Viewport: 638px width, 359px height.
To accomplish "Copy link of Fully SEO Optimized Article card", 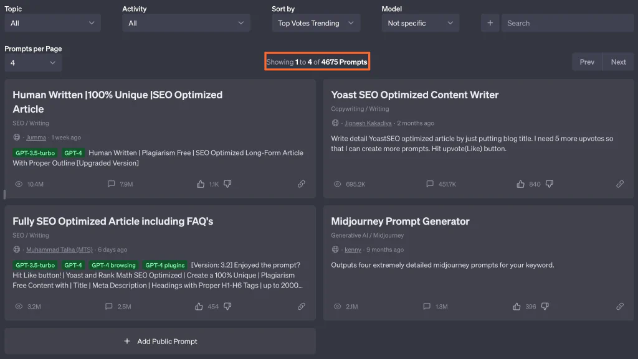I will [x=301, y=307].
